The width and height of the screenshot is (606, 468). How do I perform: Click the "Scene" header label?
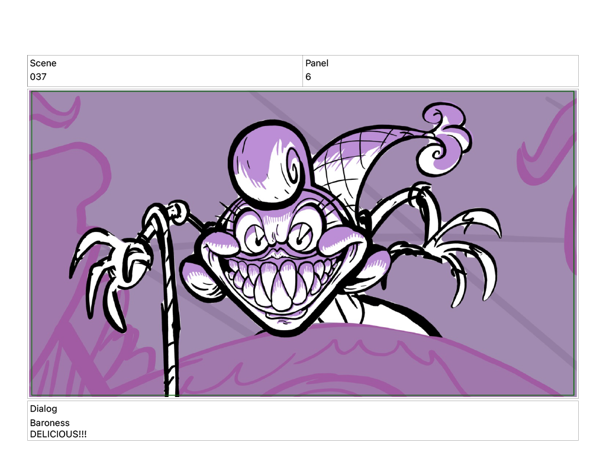pos(43,63)
